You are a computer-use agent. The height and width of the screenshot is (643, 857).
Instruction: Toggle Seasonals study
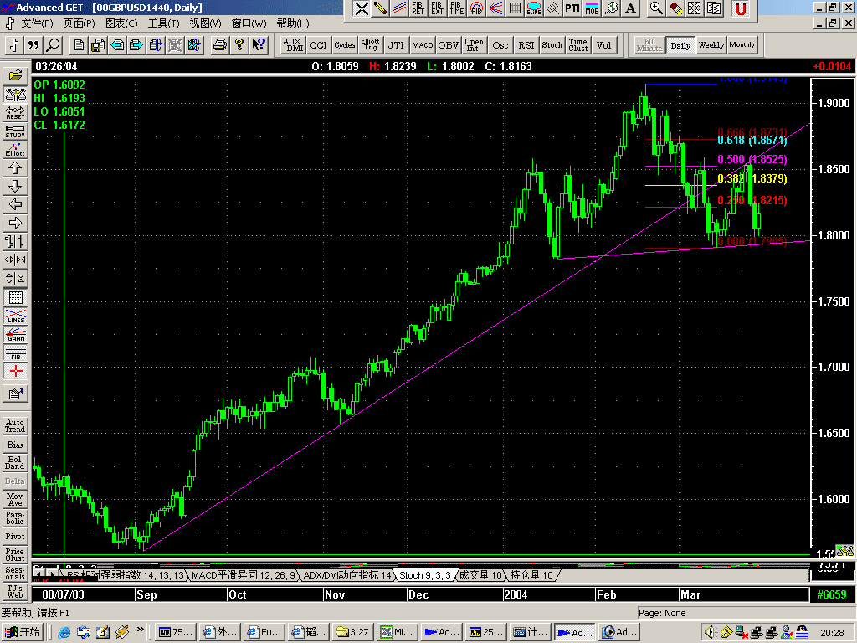[x=15, y=573]
